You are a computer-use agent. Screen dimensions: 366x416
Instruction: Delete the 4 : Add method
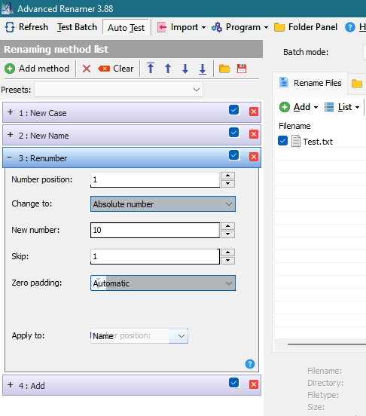click(254, 384)
